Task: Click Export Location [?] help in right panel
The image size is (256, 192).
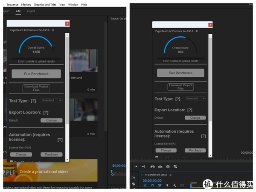Action: pyautogui.click(x=190, y=110)
